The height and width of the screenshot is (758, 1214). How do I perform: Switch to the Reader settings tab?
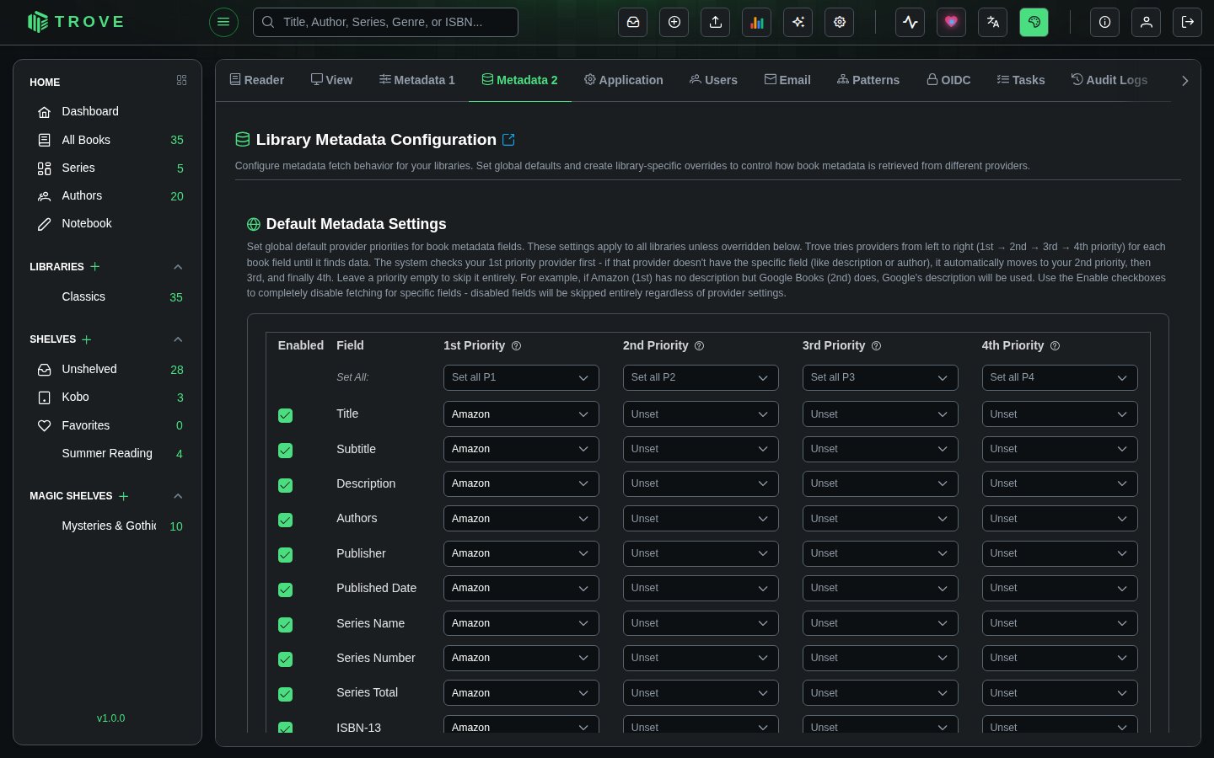coord(257,80)
